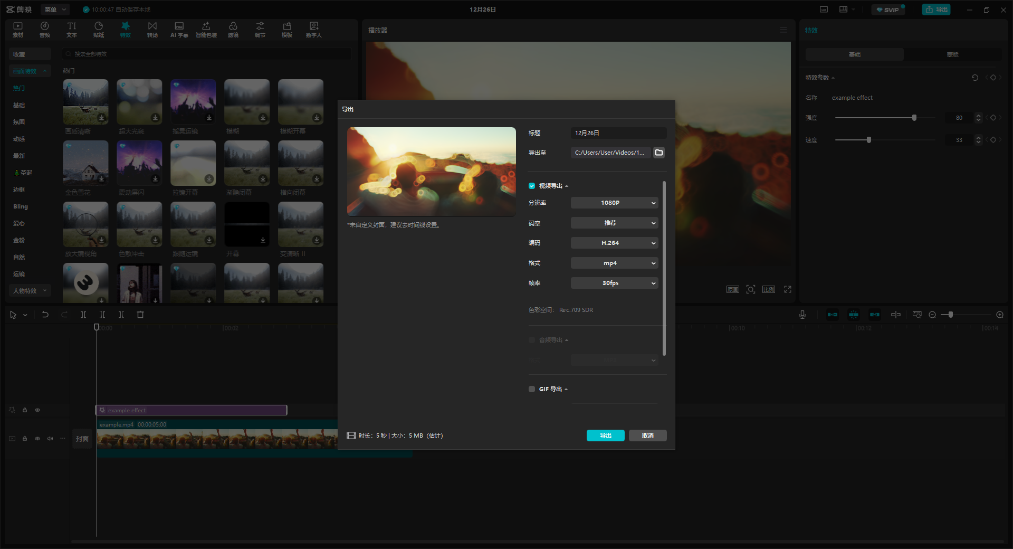Toggle visibility eye on example effect track
Screen dimensions: 1013x549
pos(37,410)
